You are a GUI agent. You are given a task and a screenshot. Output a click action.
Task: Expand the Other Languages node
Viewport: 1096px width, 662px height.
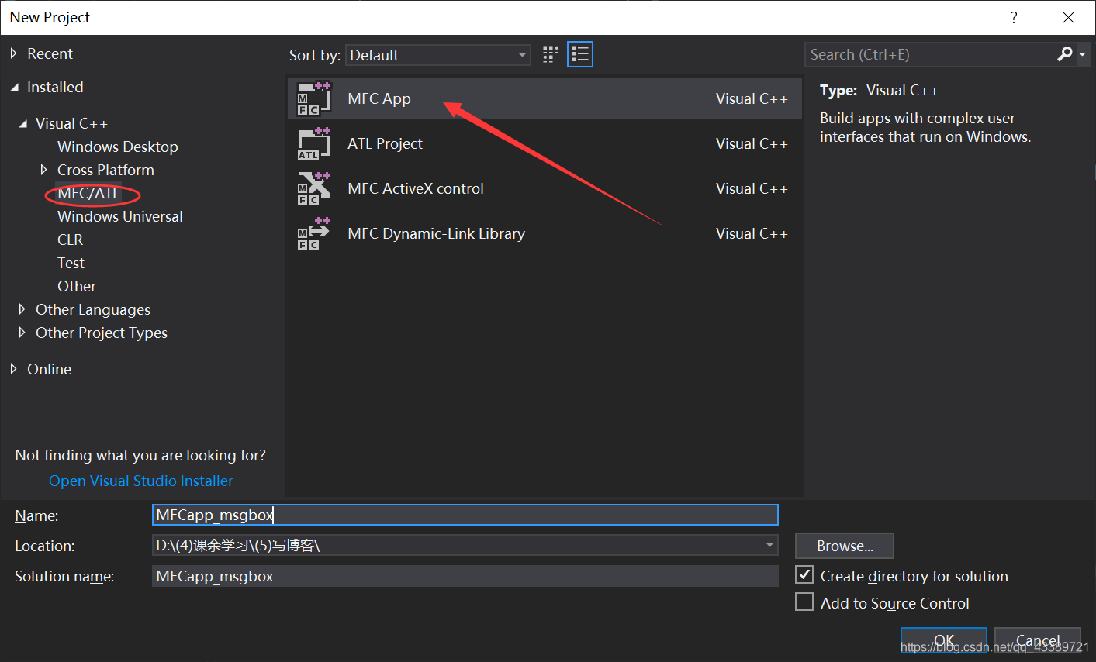click(22, 309)
